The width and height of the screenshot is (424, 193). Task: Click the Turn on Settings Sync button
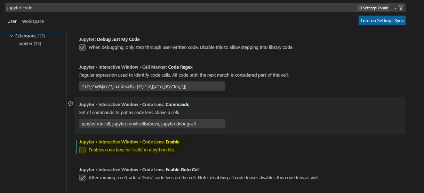(382, 20)
